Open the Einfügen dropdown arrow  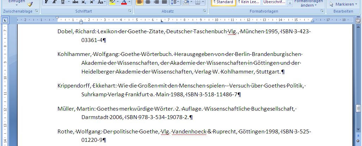pos(17,6)
